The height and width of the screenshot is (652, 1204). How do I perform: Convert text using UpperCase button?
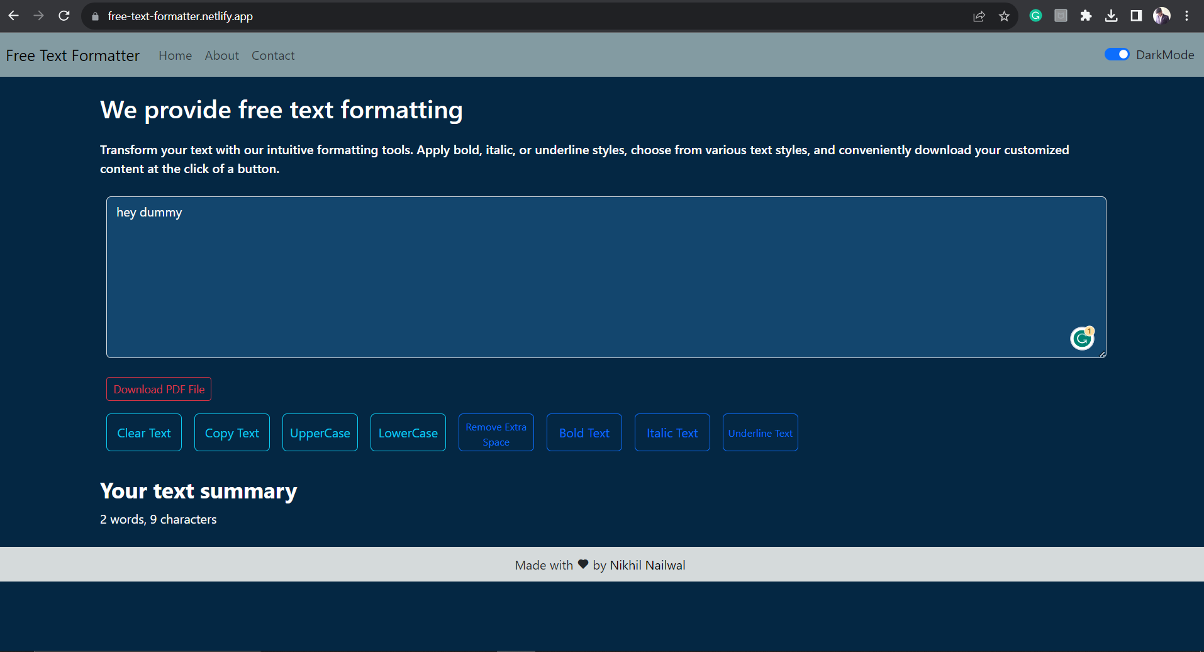point(320,432)
